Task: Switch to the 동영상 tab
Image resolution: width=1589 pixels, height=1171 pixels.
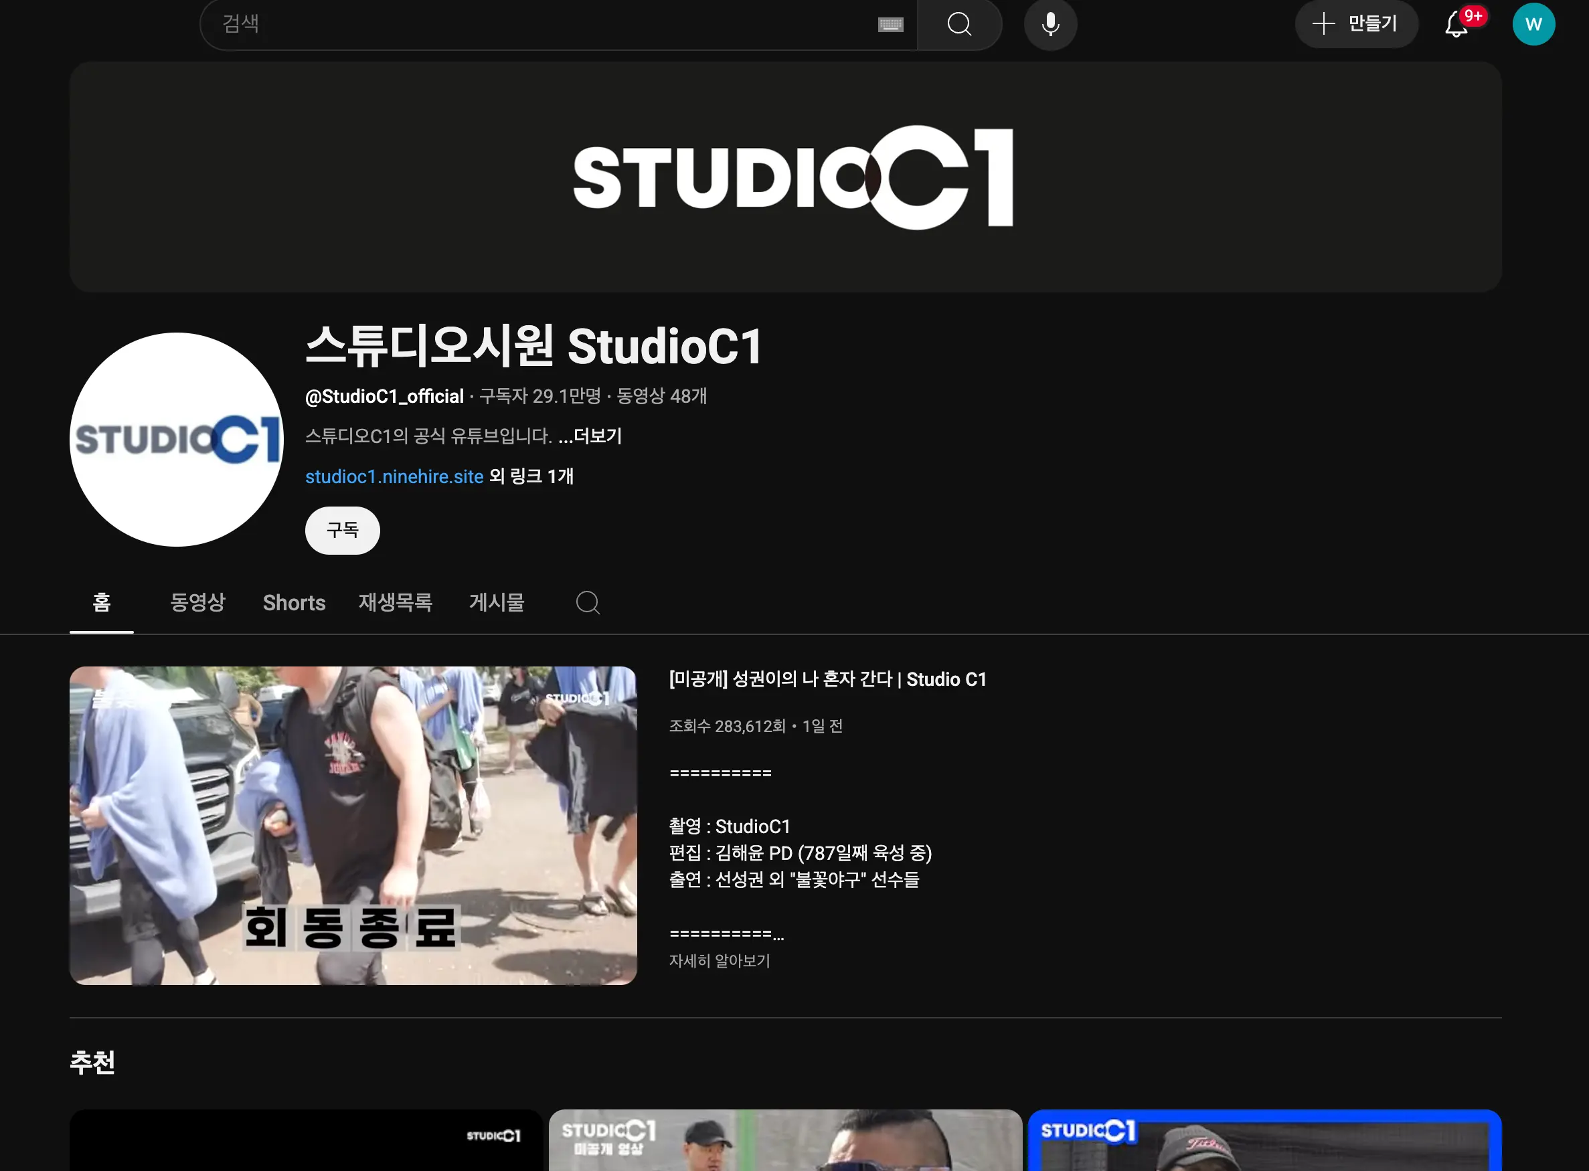Action: 197,602
